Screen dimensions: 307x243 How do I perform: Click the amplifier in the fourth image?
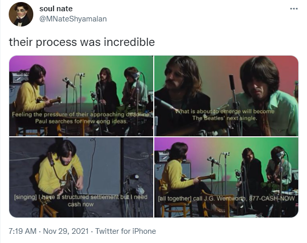point(161,155)
